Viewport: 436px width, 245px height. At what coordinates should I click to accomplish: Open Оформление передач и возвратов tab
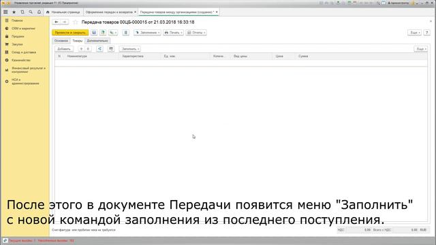(109, 12)
